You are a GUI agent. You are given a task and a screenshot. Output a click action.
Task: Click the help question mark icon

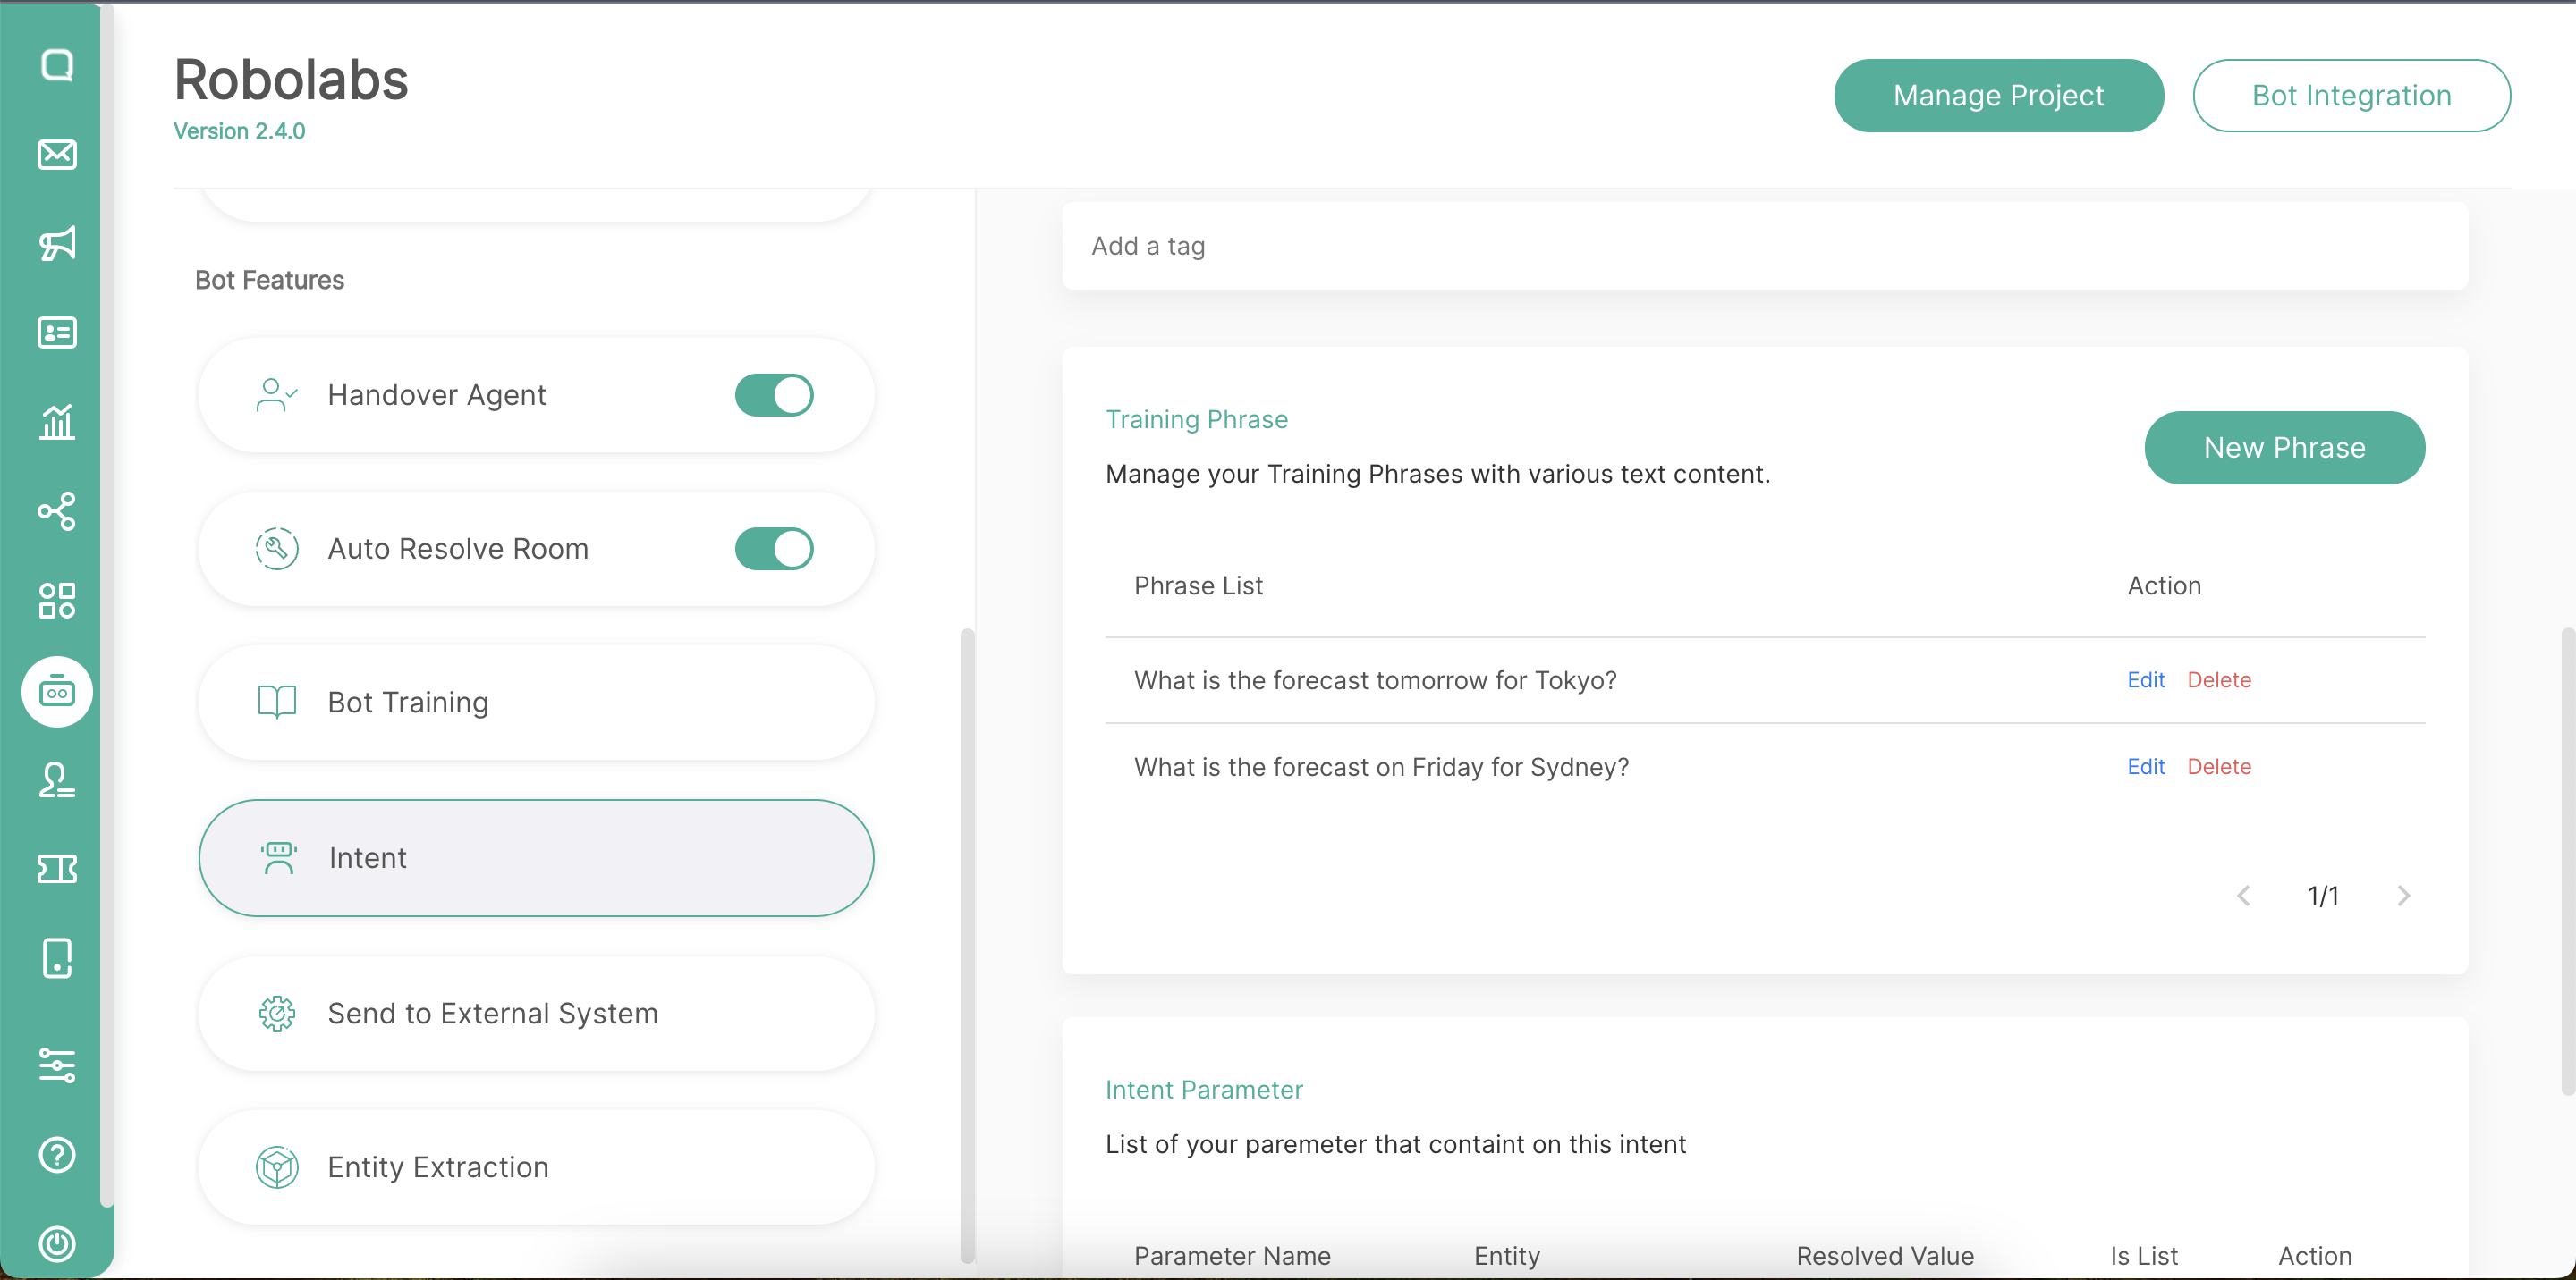57,1155
